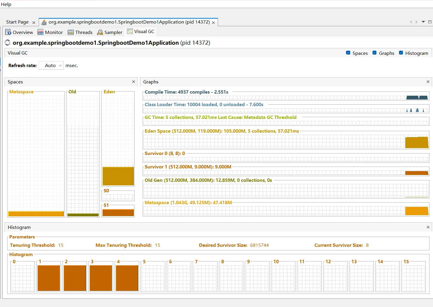433x307 pixels.
Task: Select the SpringbootDemo1Application pid 14372 tab
Action: tap(129, 22)
